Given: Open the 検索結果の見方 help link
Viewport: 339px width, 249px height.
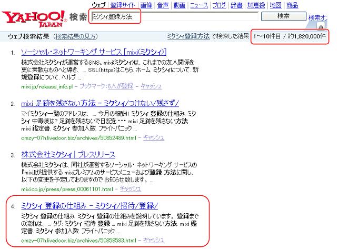Looking at the screenshot, I should tap(75, 36).
